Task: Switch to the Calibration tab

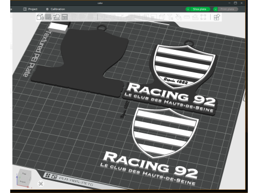Action: click(55, 9)
